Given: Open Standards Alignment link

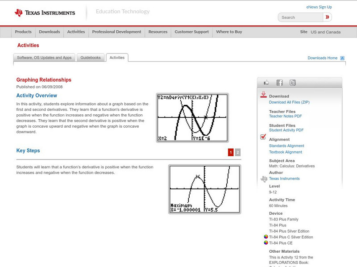Looking at the screenshot, I should pyautogui.click(x=286, y=146).
